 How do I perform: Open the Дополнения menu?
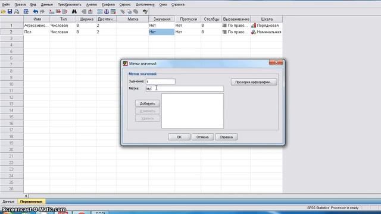(x=145, y=5)
